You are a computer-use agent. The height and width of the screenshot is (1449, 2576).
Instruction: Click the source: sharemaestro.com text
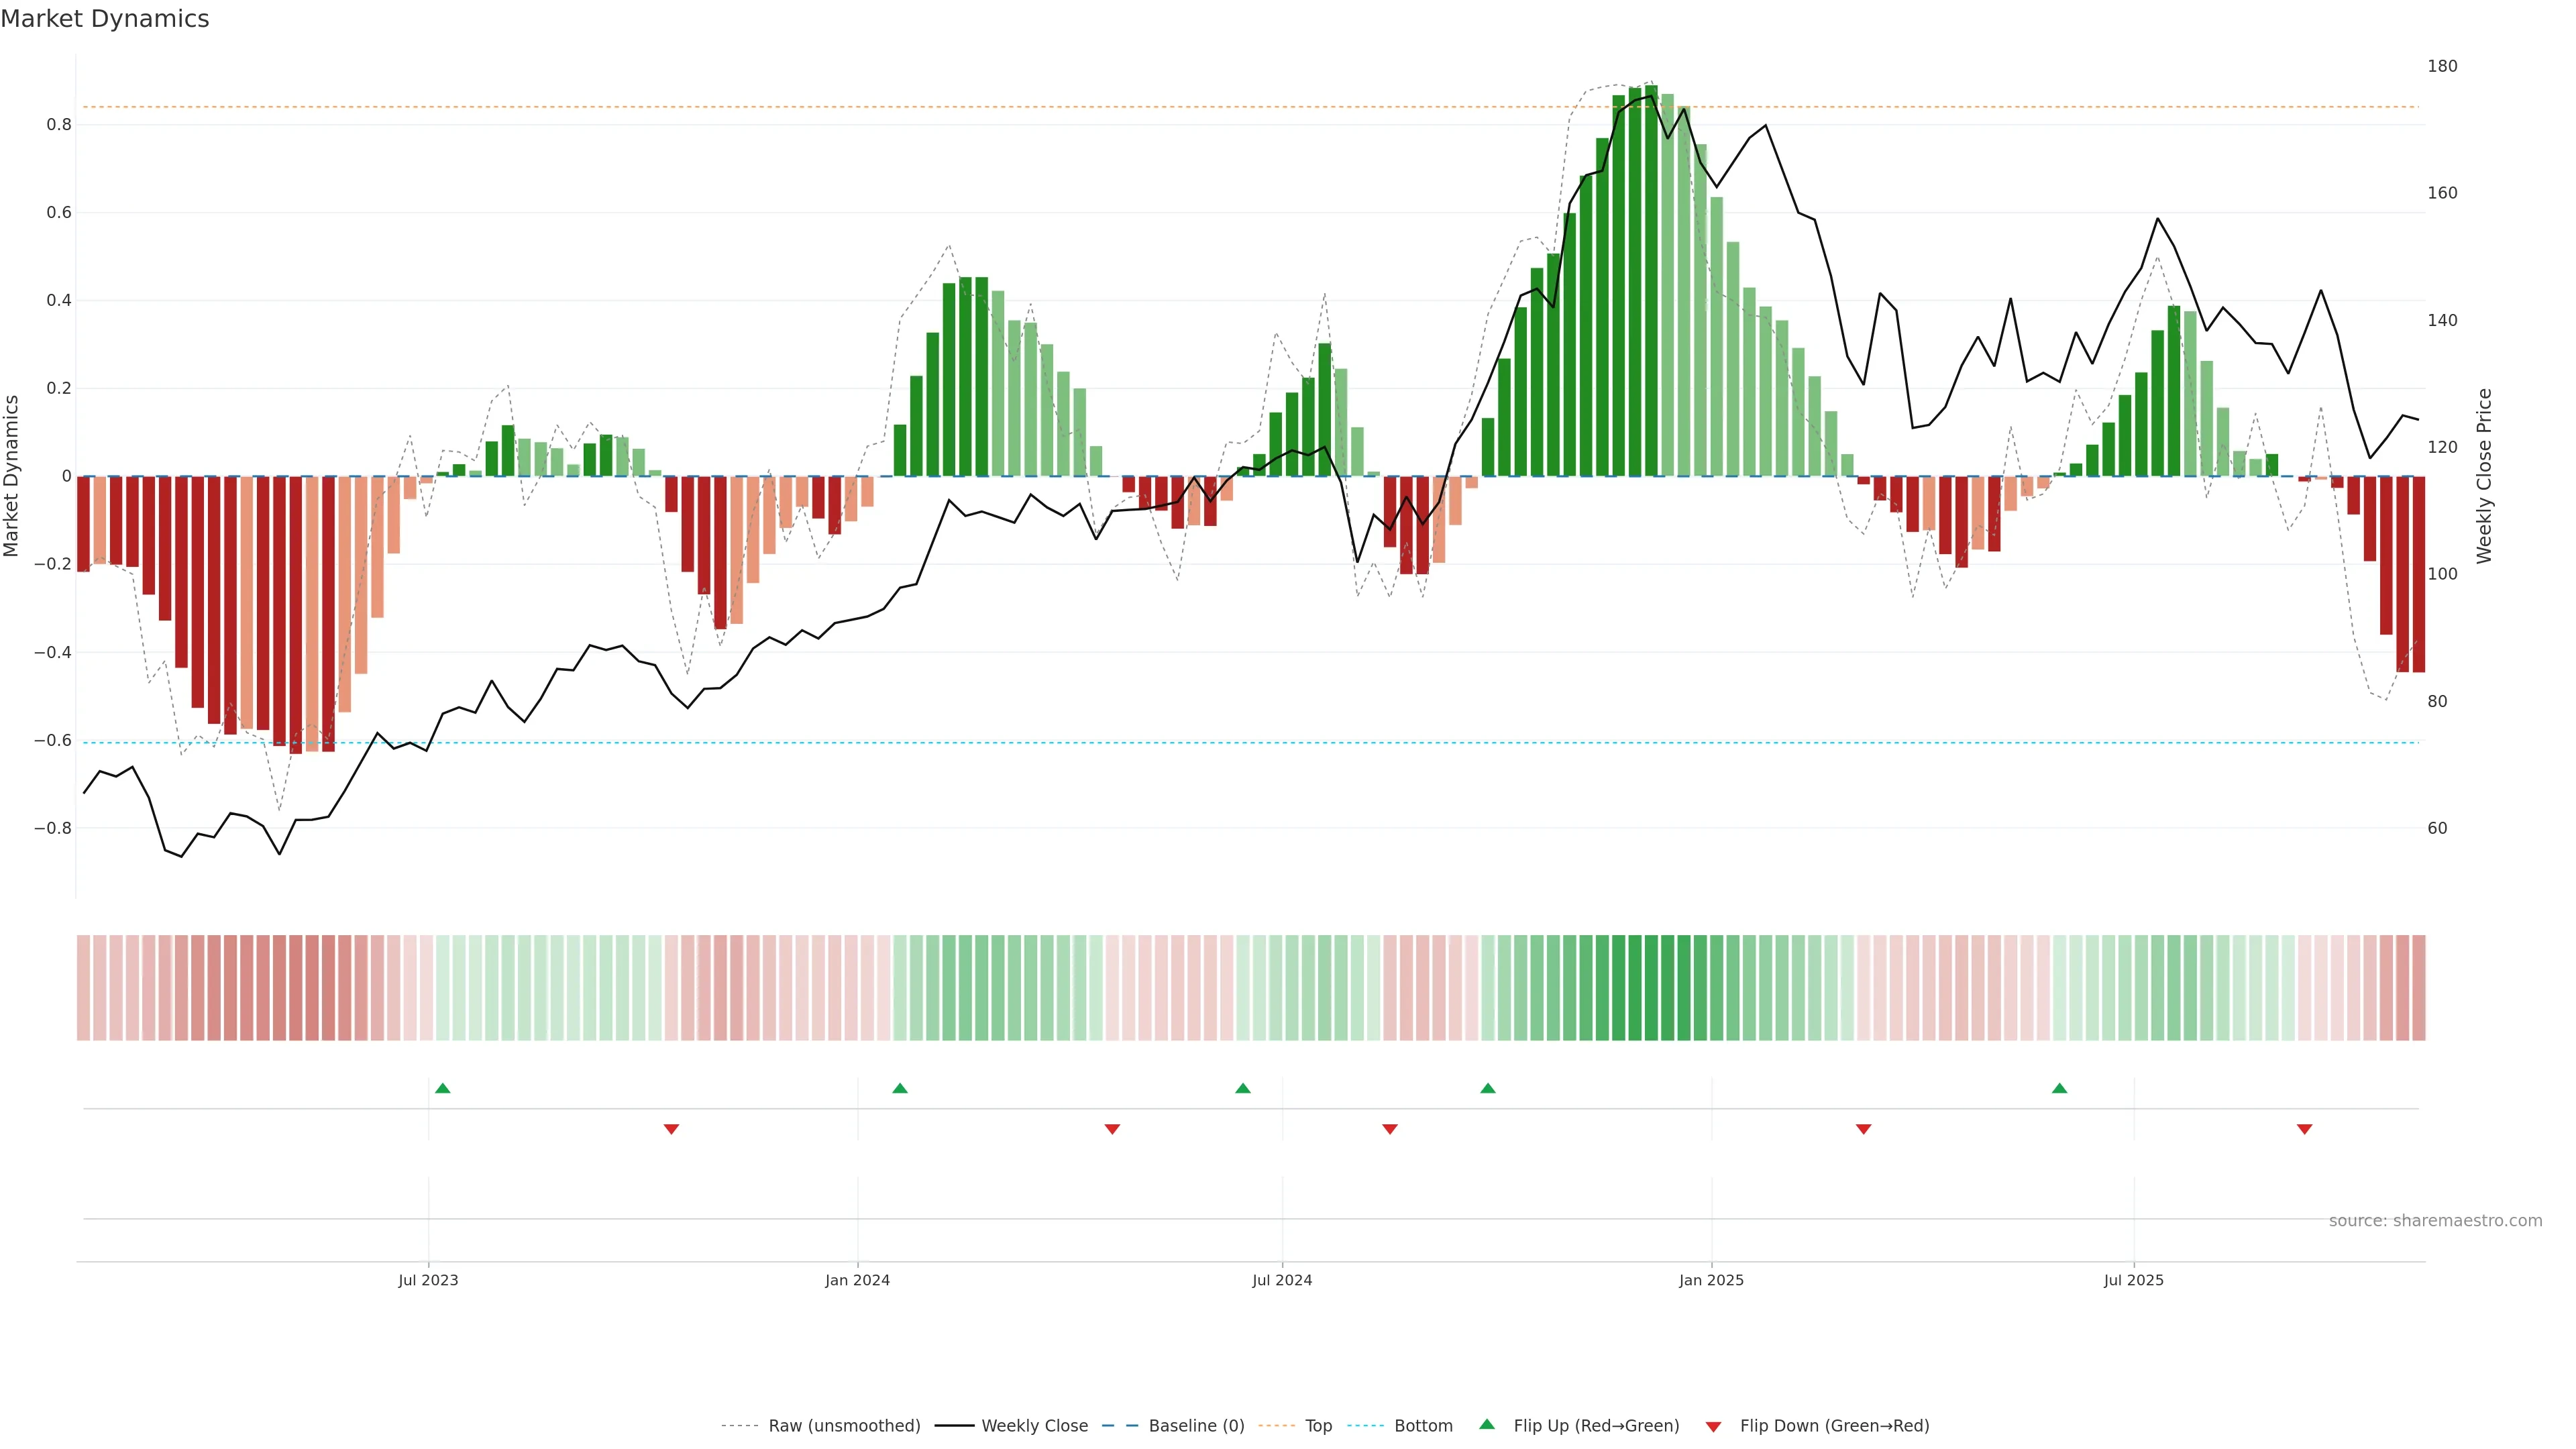pyautogui.click(x=2435, y=1220)
